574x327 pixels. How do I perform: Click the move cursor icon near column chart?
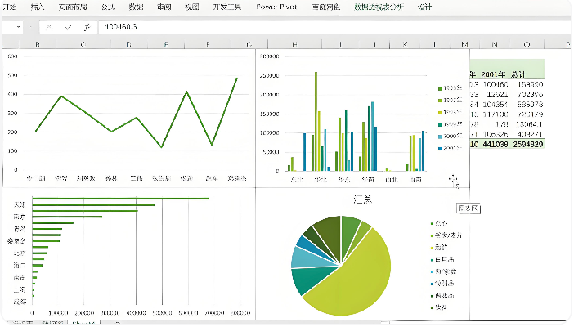pyautogui.click(x=454, y=180)
